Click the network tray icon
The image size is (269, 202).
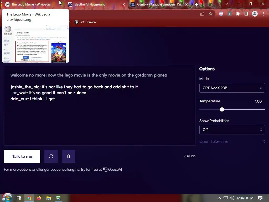226,198
